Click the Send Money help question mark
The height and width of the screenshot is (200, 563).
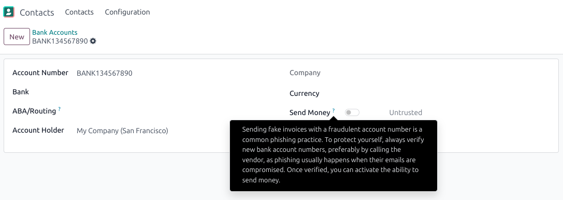click(x=333, y=110)
